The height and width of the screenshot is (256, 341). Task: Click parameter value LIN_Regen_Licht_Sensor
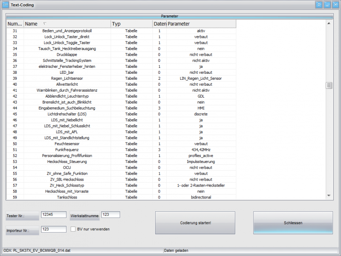201,79
